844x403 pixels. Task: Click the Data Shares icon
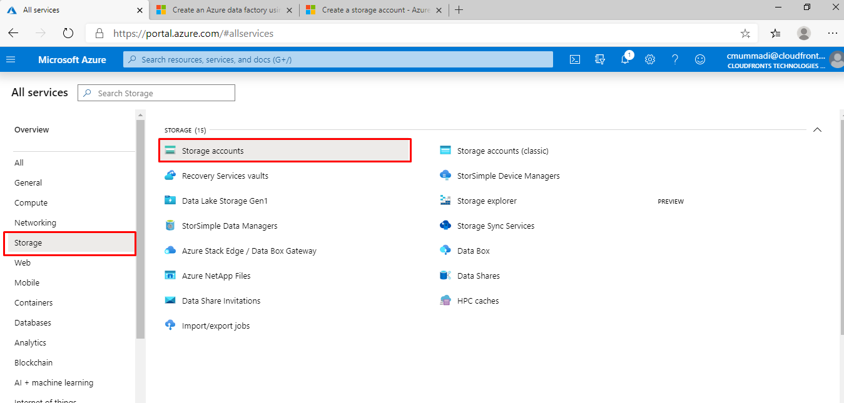[445, 276]
